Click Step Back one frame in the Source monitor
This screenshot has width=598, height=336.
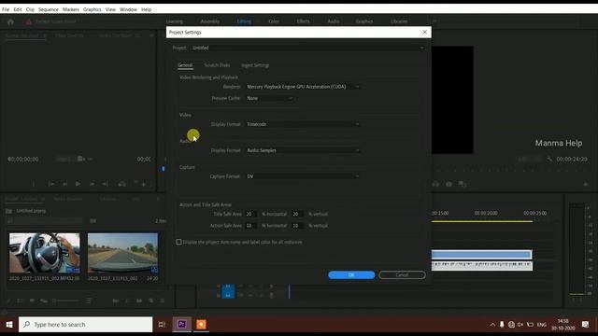[x=64, y=184]
